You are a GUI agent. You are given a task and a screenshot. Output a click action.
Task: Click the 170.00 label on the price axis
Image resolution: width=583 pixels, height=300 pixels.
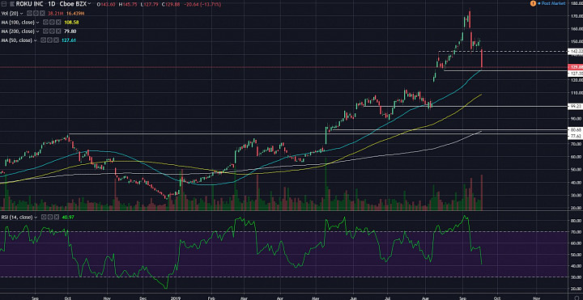click(x=577, y=16)
